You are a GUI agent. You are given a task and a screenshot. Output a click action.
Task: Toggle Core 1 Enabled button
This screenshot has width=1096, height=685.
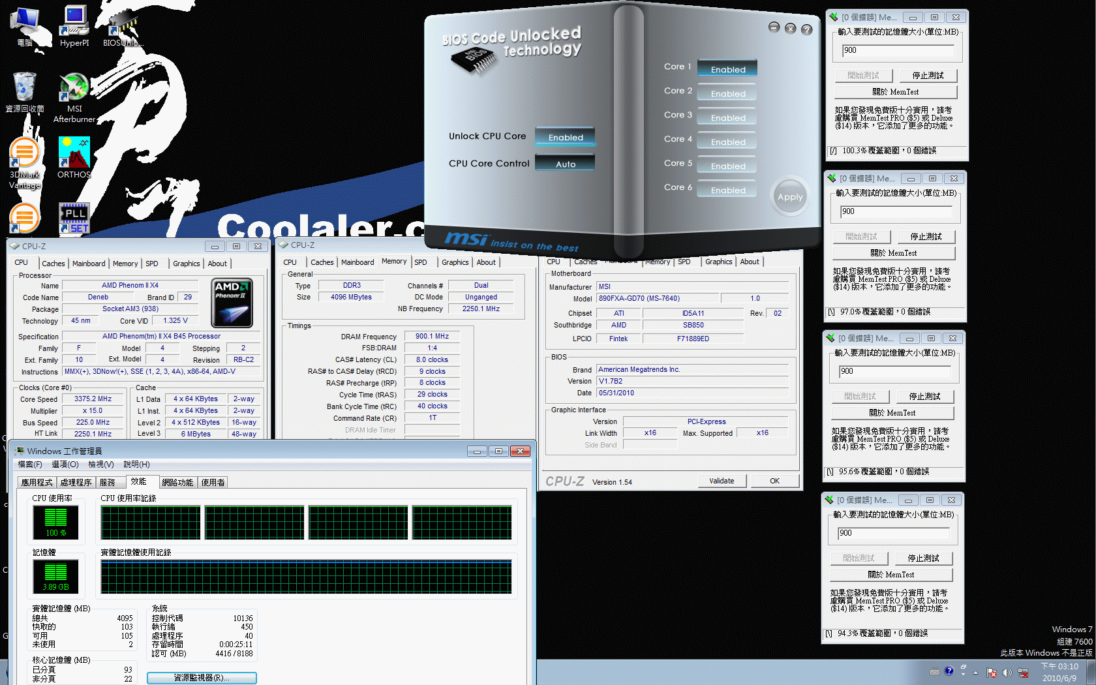727,69
